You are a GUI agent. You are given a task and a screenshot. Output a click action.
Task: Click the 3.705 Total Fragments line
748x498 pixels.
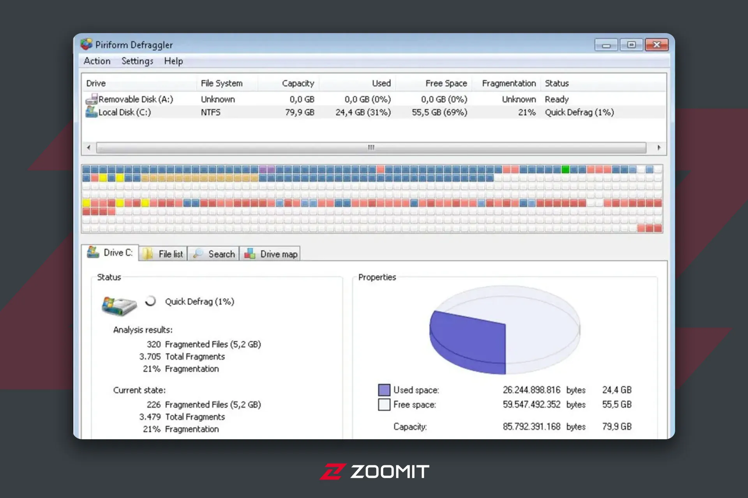182,356
